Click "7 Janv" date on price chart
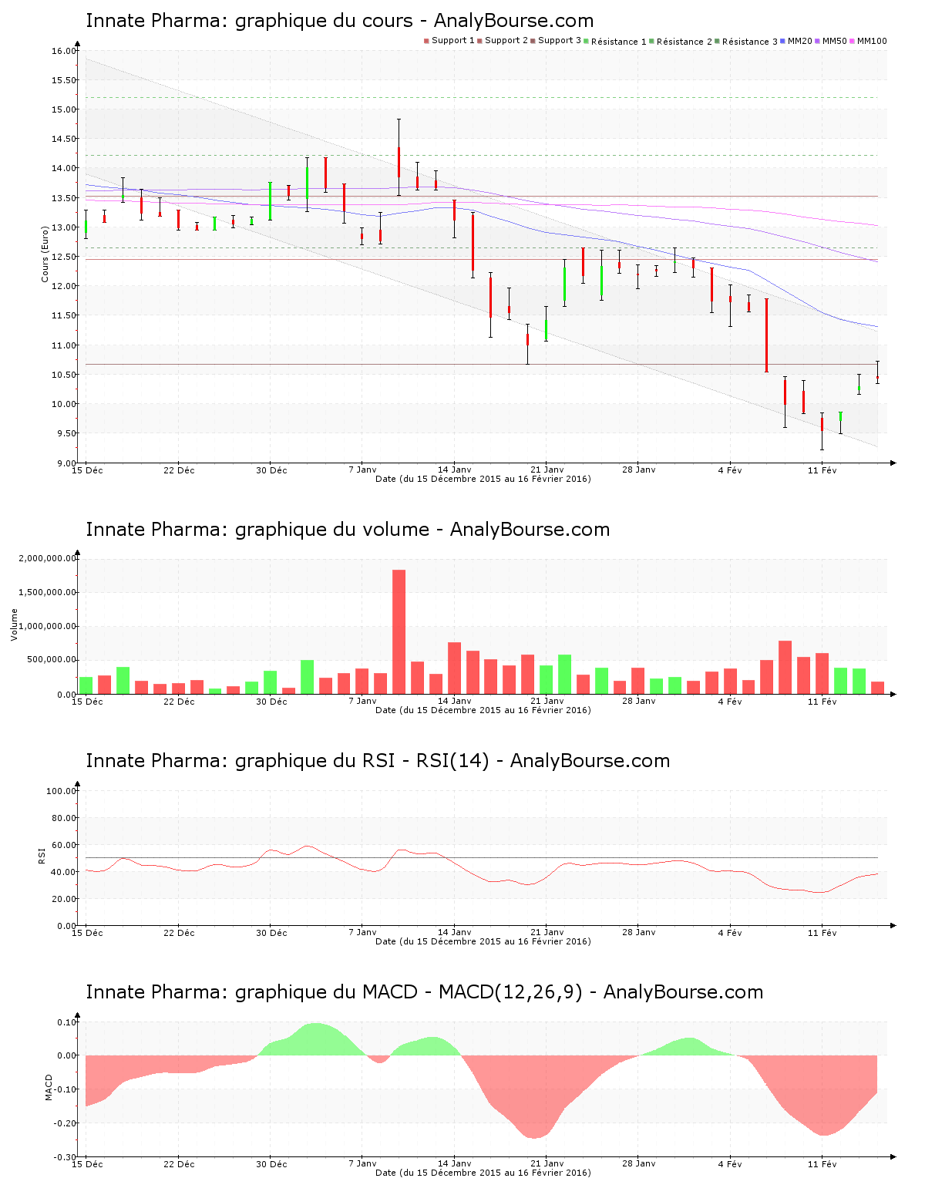The width and height of the screenshot is (925, 1195). 362,470
